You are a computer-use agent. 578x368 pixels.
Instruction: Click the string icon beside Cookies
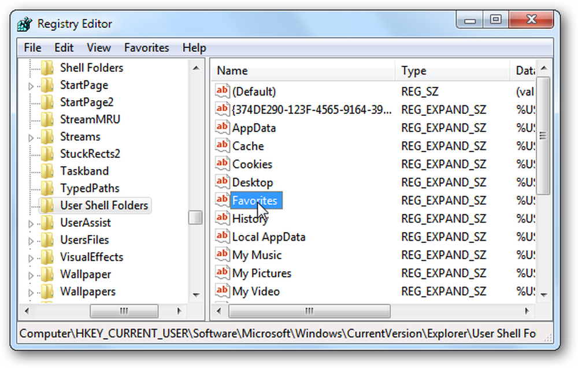[223, 164]
